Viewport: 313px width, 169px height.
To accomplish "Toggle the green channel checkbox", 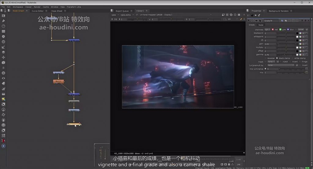I will click(280, 30).
